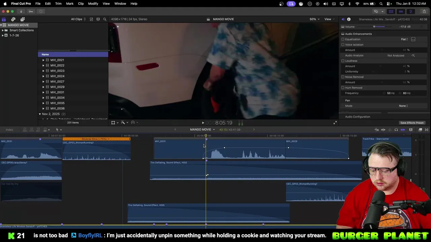
Task: Enable the Hum Removal checkbox
Action: tap(343, 88)
